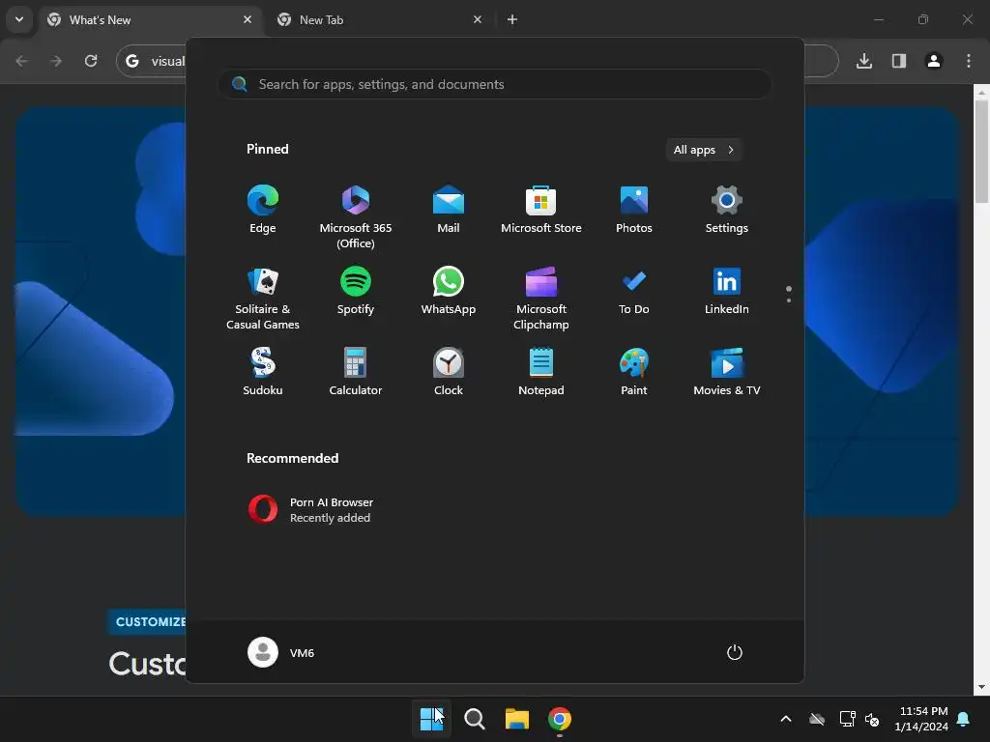Click the Windows Start button on taskbar
This screenshot has height=742, width=990.
tap(432, 719)
